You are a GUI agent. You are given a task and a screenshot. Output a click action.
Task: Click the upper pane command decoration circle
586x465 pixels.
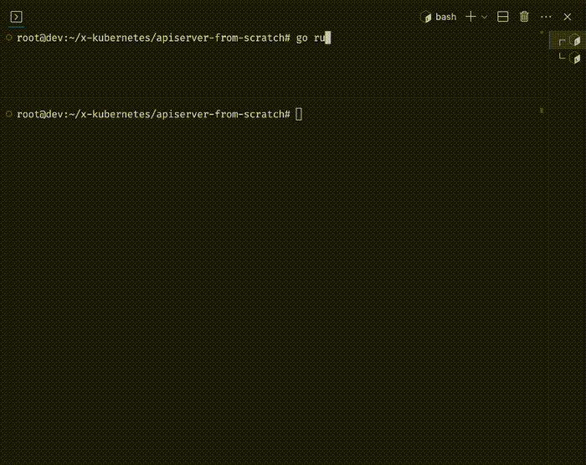point(9,38)
